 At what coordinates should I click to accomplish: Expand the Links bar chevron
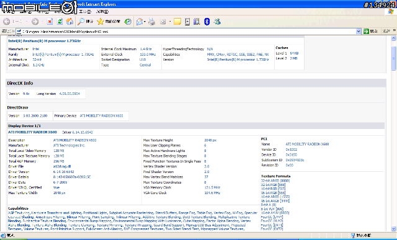click(395, 30)
